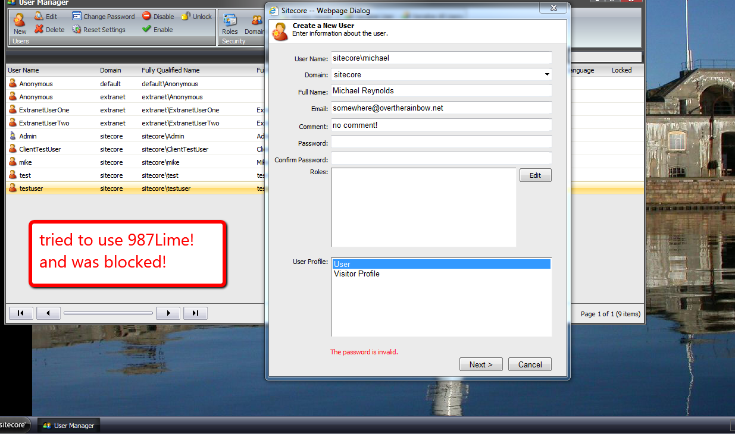This screenshot has height=434, width=735.
Task: Select User in the User Profile list
Action: click(441, 264)
